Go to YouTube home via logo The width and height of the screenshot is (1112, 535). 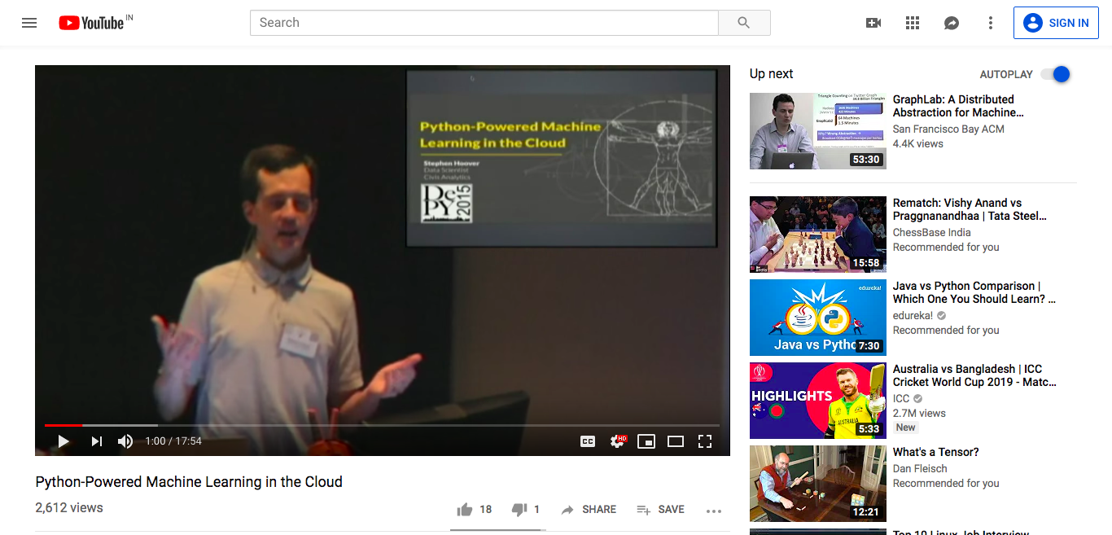91,23
